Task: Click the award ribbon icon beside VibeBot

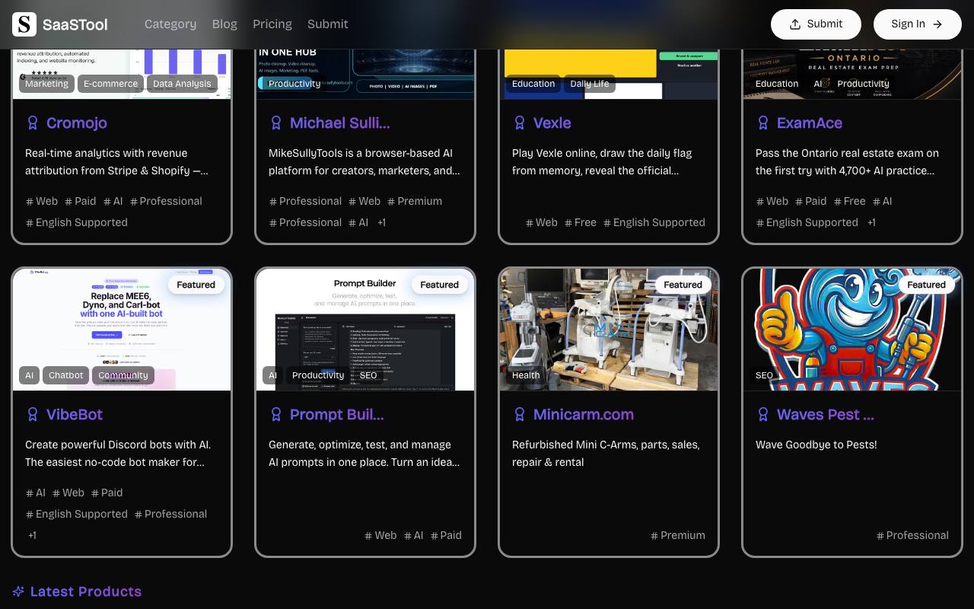Action: (33, 414)
